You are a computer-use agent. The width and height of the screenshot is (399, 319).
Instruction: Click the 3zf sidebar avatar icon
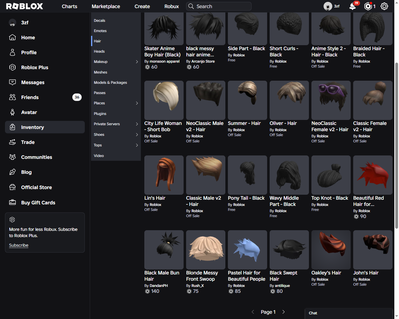[12, 22]
